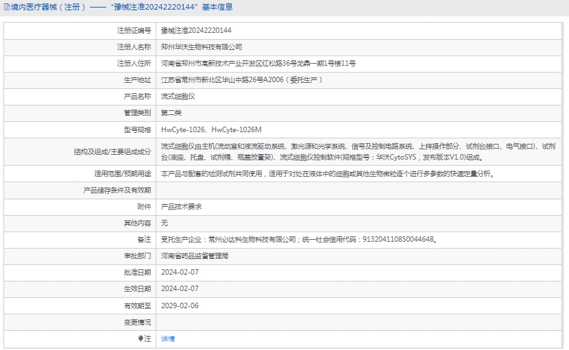
Task: Click registrant name 郑州华沃生物科技有限公司
Action: coord(202,47)
